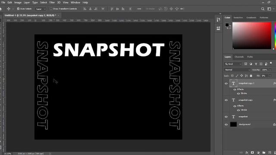Open the Edit menu

click(x=9, y=3)
